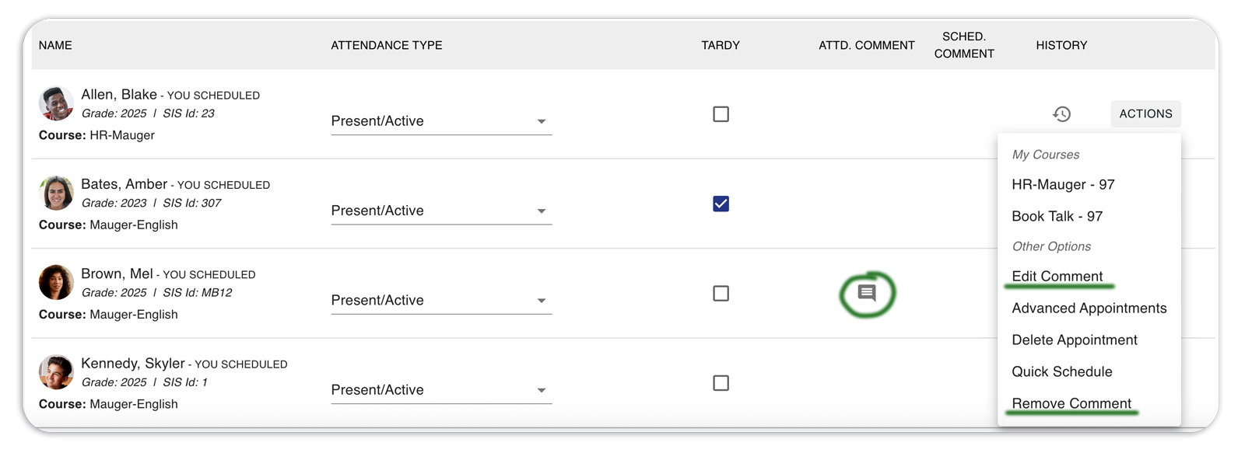Uncheck the tardy box for Amber Bates
Viewport: 1245px width, 453px height.
click(721, 204)
